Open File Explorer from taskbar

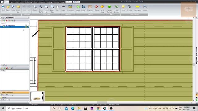[79, 108]
